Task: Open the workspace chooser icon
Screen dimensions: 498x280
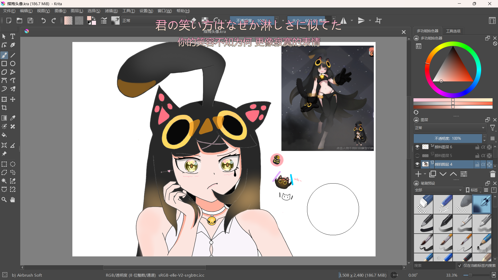Action: [x=492, y=20]
